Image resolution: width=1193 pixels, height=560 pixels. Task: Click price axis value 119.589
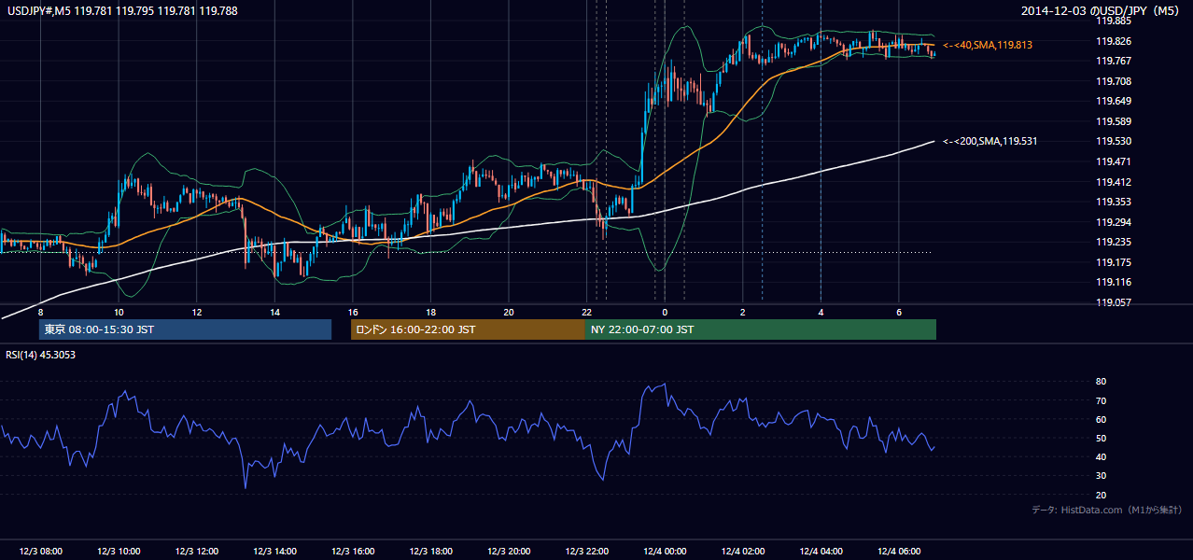[1112, 121]
